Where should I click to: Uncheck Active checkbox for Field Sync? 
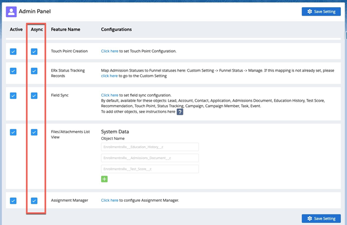[x=13, y=96]
